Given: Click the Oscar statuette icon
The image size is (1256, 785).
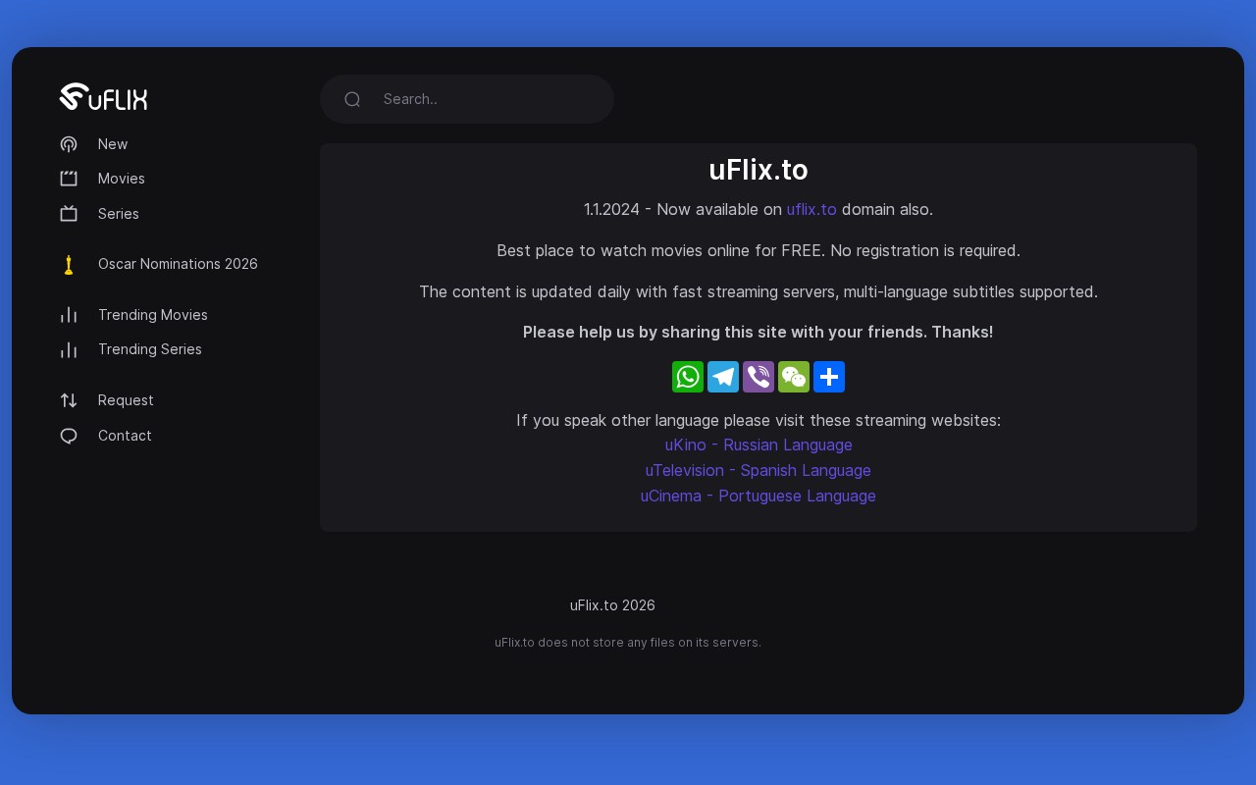Looking at the screenshot, I should 69,264.
